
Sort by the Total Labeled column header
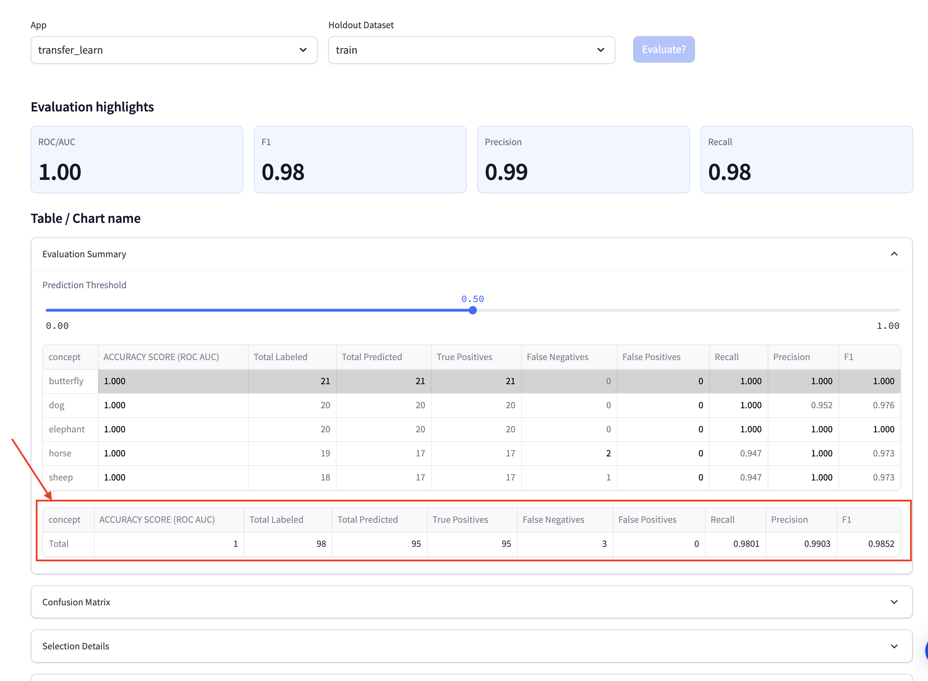[280, 357]
